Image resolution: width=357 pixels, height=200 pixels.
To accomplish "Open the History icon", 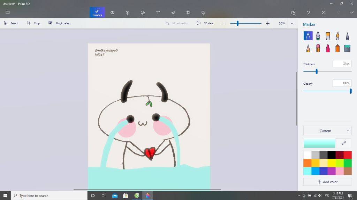I will pyautogui.click(x=324, y=12).
